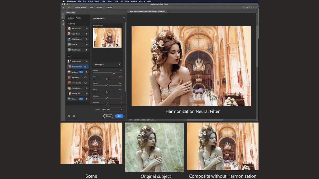Click the reset arrow beside Harmonization heading

(124, 18)
